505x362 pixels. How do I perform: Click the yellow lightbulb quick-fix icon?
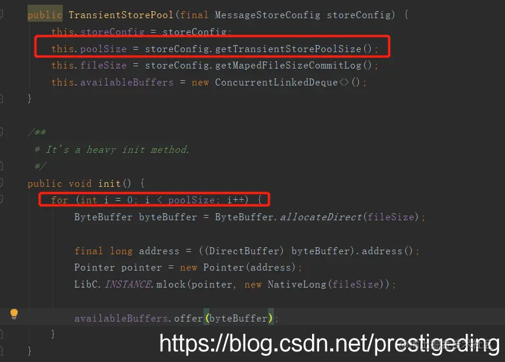click(x=14, y=314)
